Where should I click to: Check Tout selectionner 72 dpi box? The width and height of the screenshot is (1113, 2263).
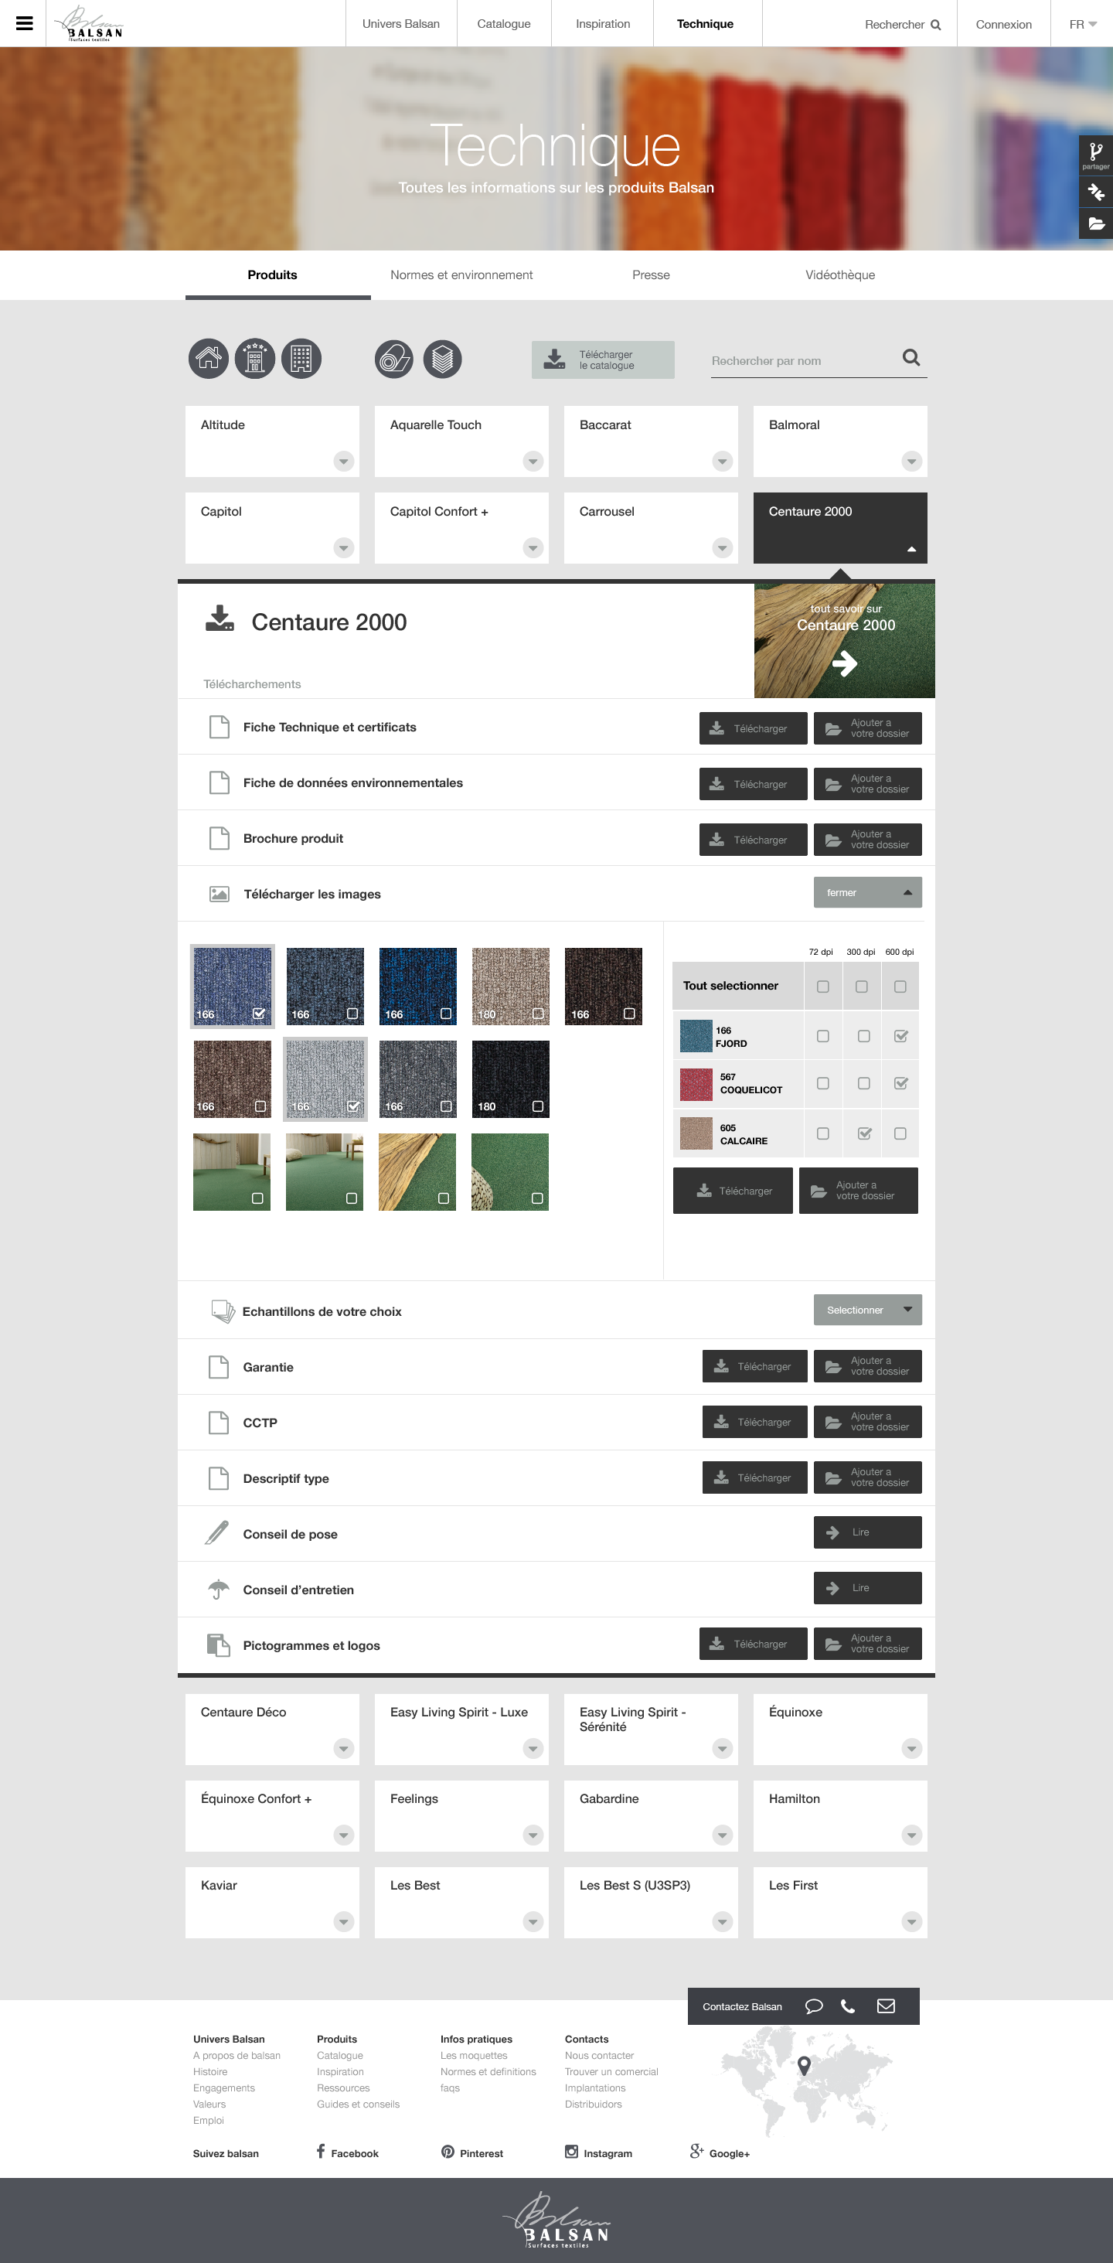tap(822, 987)
